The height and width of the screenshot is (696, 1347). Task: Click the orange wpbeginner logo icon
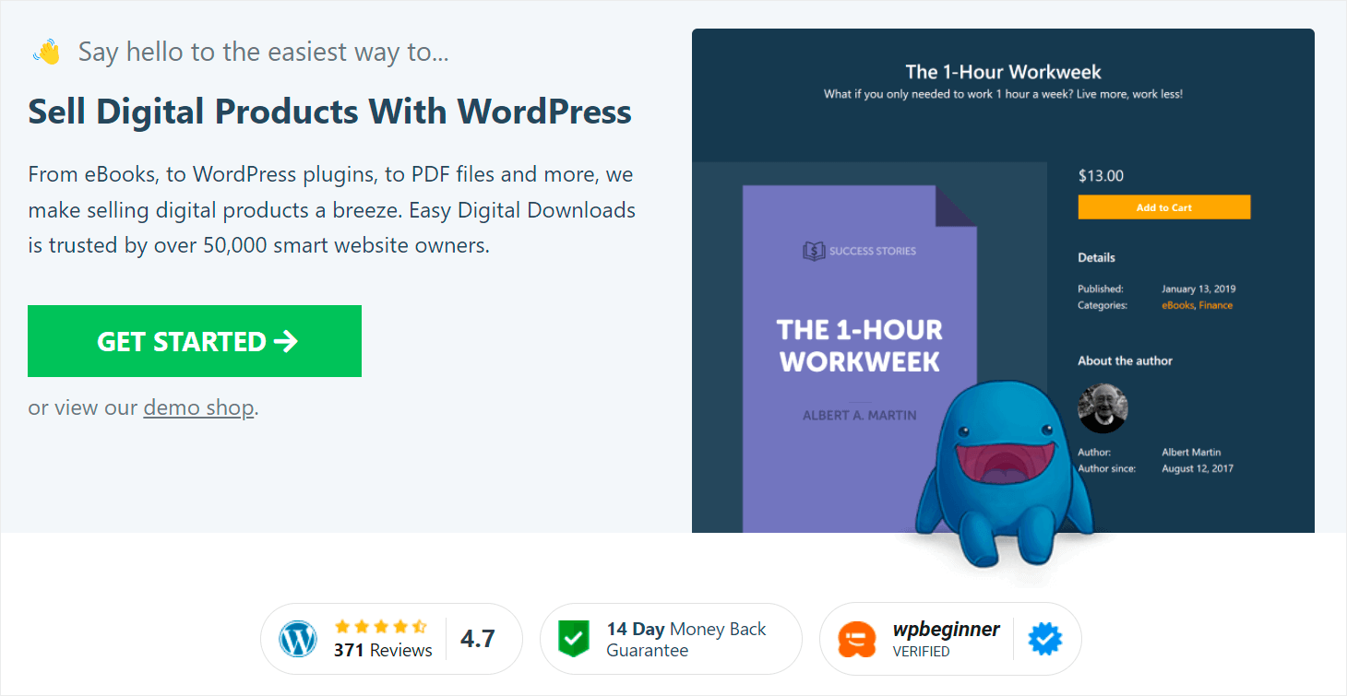[x=857, y=640]
